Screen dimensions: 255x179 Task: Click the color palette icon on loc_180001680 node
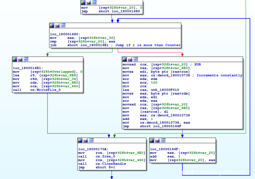(52, 26)
